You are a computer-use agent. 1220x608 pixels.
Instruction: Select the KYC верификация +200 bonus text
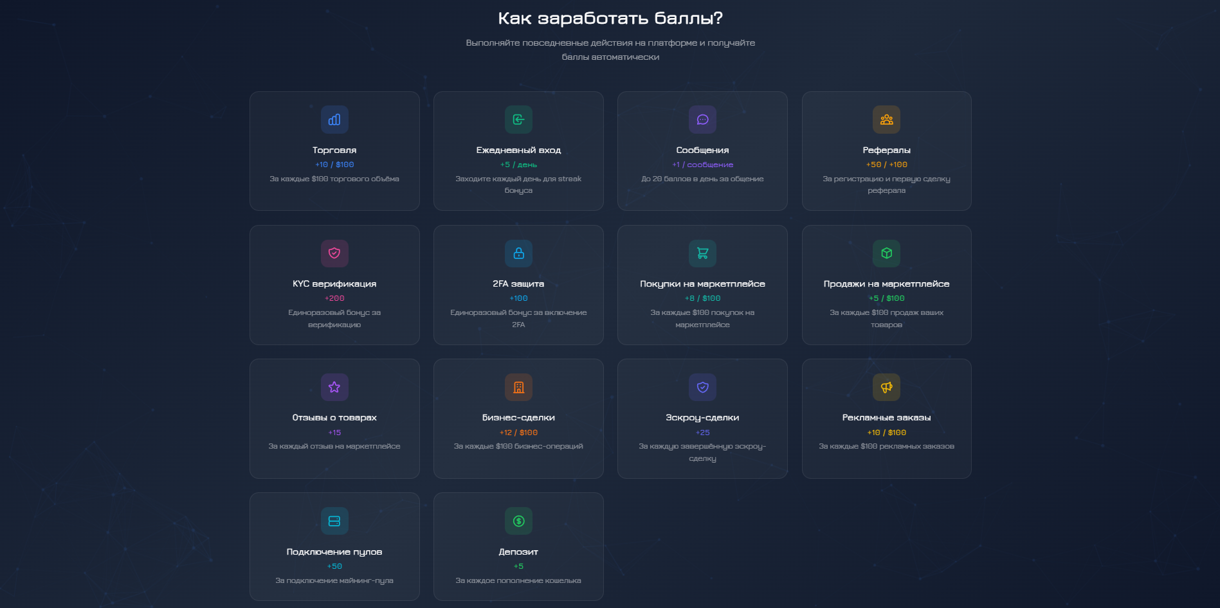pyautogui.click(x=334, y=298)
